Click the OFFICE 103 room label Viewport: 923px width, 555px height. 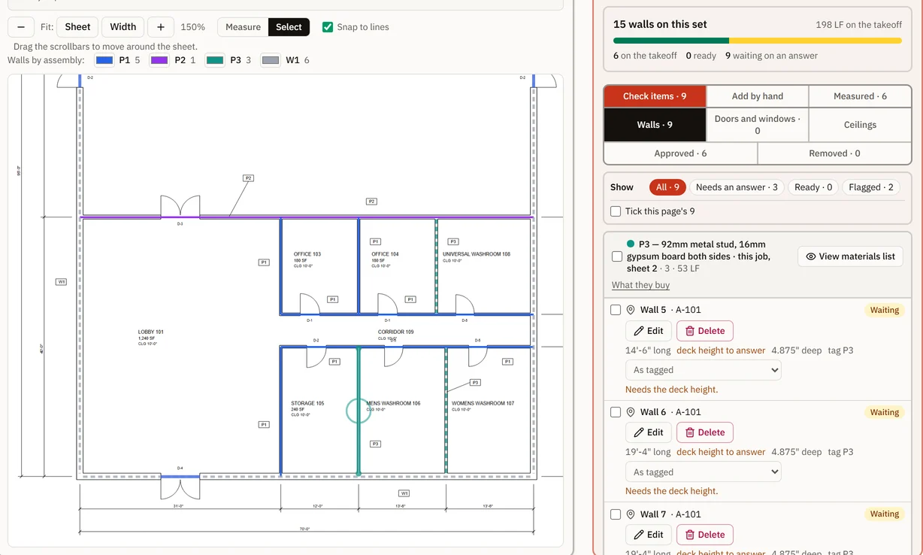[x=307, y=254]
